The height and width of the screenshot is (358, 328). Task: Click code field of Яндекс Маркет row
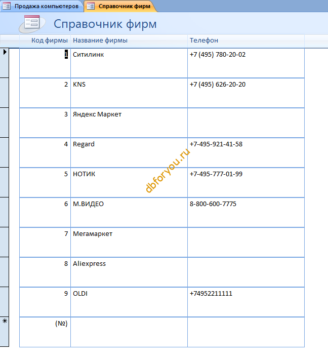coord(45,123)
